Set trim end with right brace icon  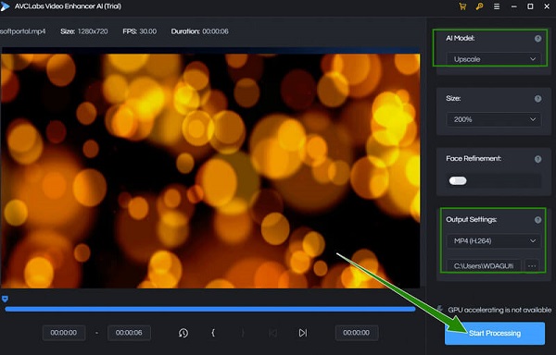243,333
